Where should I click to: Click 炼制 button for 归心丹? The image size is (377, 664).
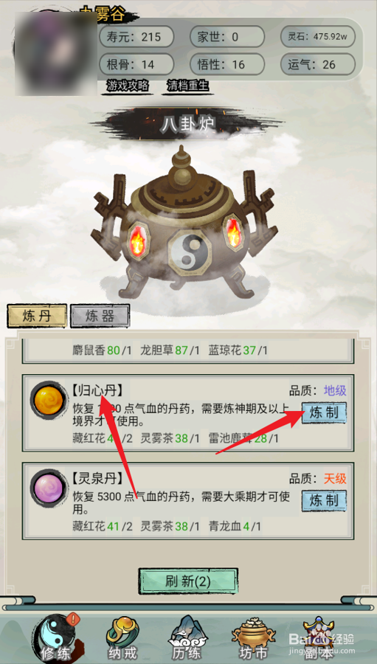pos(324,412)
